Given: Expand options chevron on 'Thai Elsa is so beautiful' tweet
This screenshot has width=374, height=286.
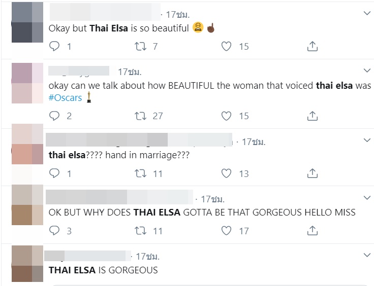Looking at the screenshot, I should coord(367,14).
